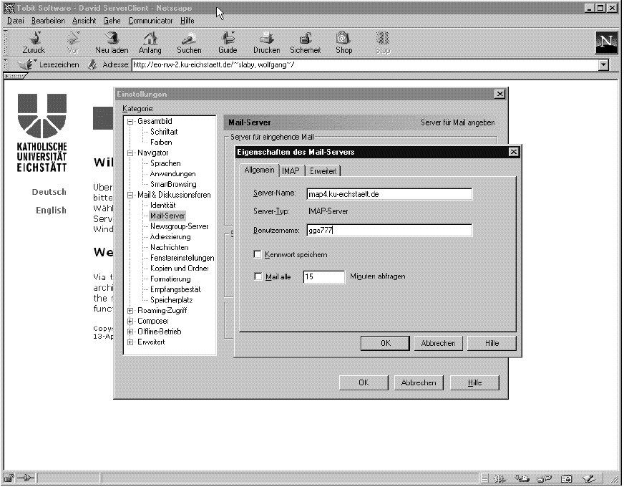The width and height of the screenshot is (624, 487).
Task: Click the minutes interval field showing 15
Action: pyautogui.click(x=324, y=276)
